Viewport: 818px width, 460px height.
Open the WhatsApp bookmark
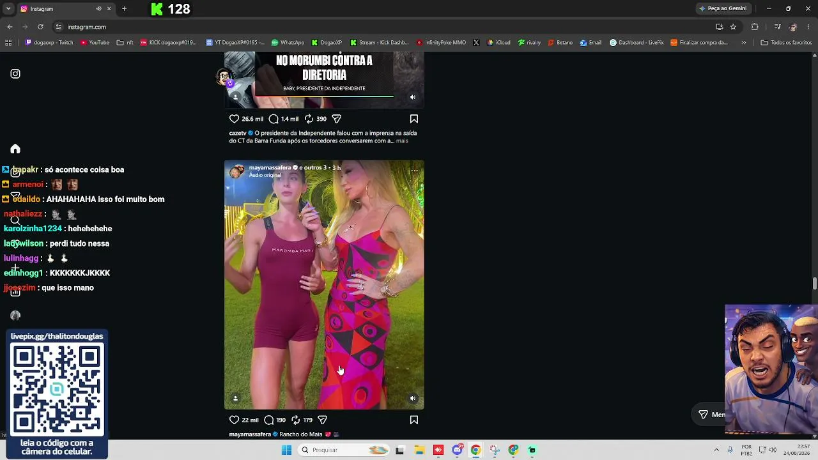(x=288, y=43)
